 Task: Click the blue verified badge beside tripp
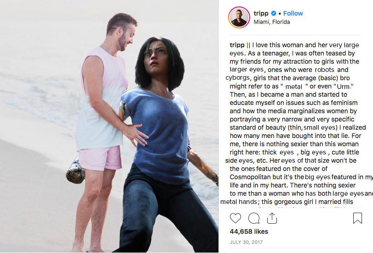click(274, 13)
